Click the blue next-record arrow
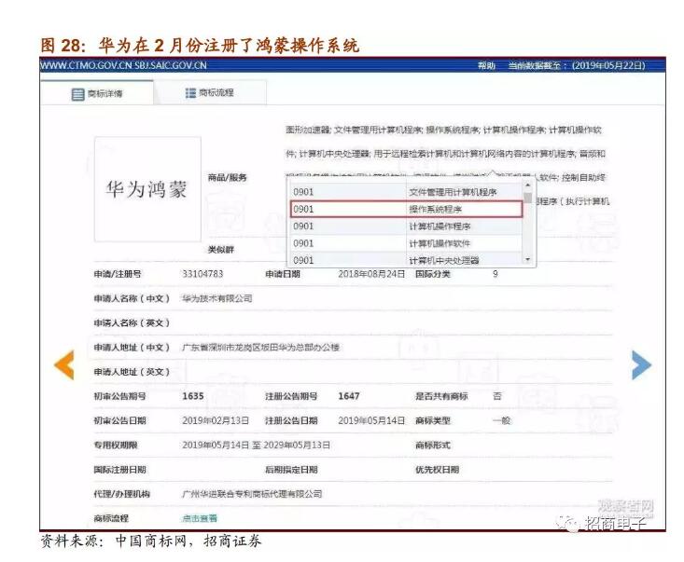This screenshot has height=562, width=684. 641,364
